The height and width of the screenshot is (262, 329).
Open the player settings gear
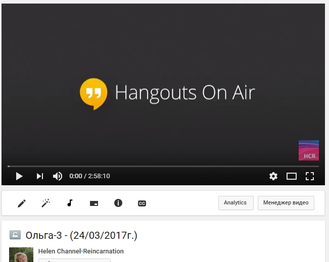coord(273,176)
